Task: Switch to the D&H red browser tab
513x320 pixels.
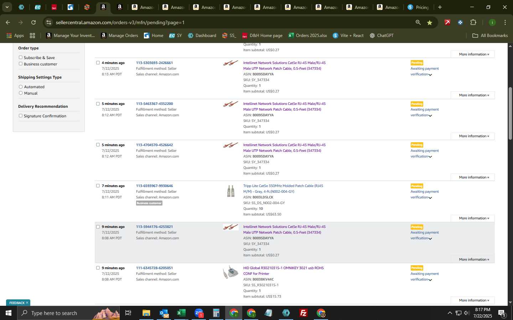Action: coord(54,7)
